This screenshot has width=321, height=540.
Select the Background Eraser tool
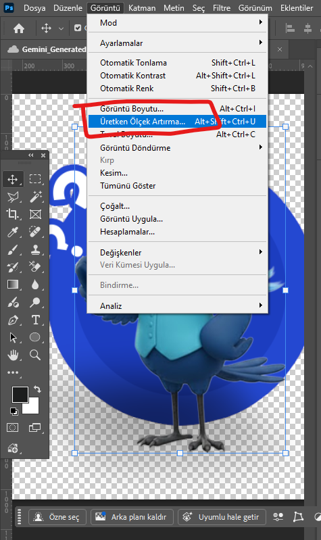coord(35,267)
